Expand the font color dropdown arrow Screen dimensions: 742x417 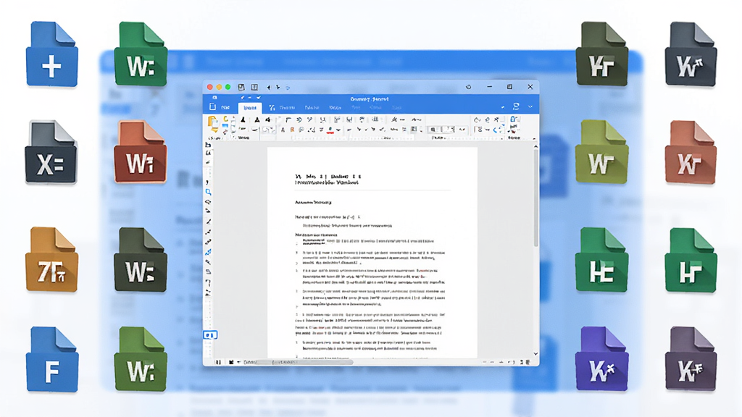tap(338, 130)
